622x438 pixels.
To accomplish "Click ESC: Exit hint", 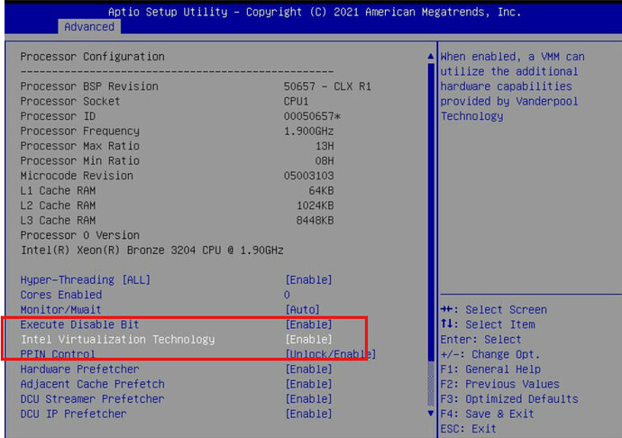I will (471, 428).
